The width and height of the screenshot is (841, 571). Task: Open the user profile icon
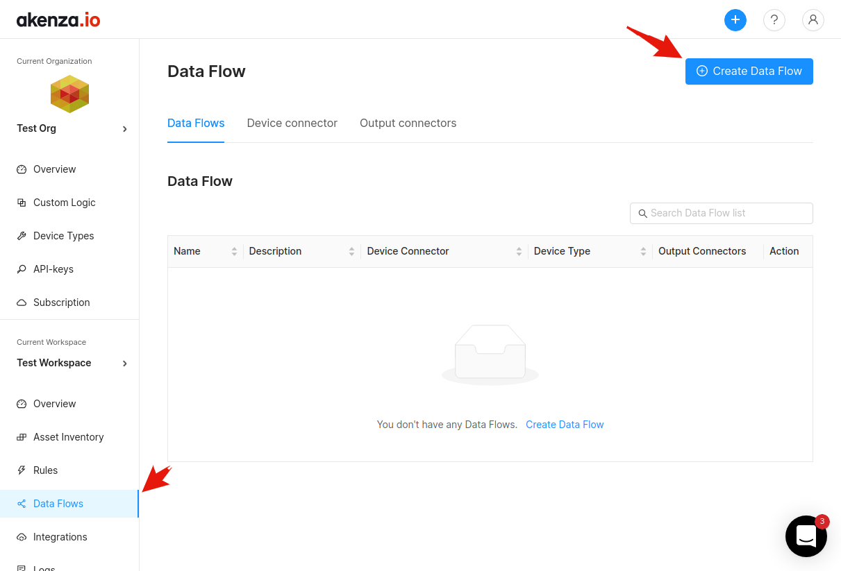click(x=813, y=20)
